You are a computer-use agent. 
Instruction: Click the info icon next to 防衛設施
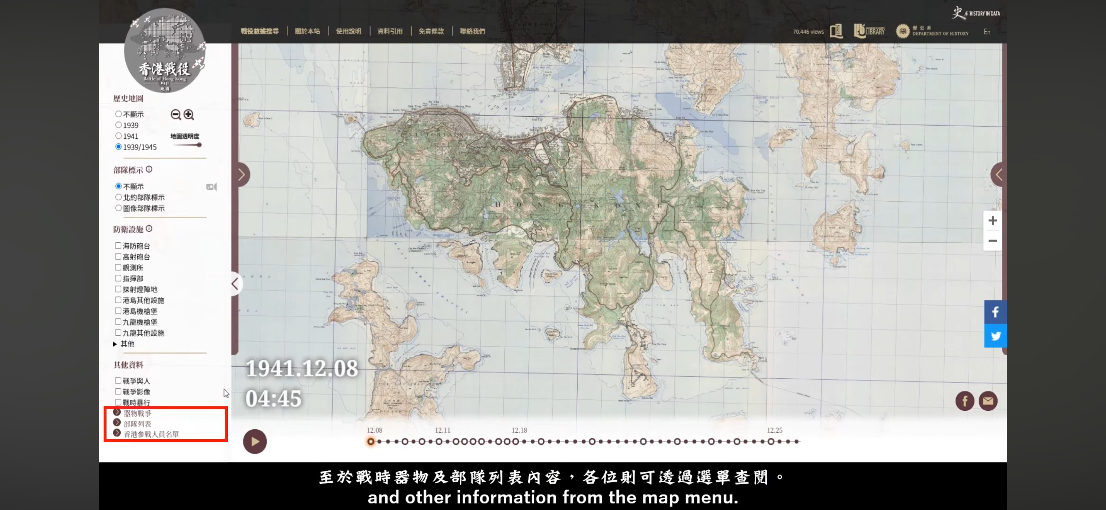[x=149, y=229]
